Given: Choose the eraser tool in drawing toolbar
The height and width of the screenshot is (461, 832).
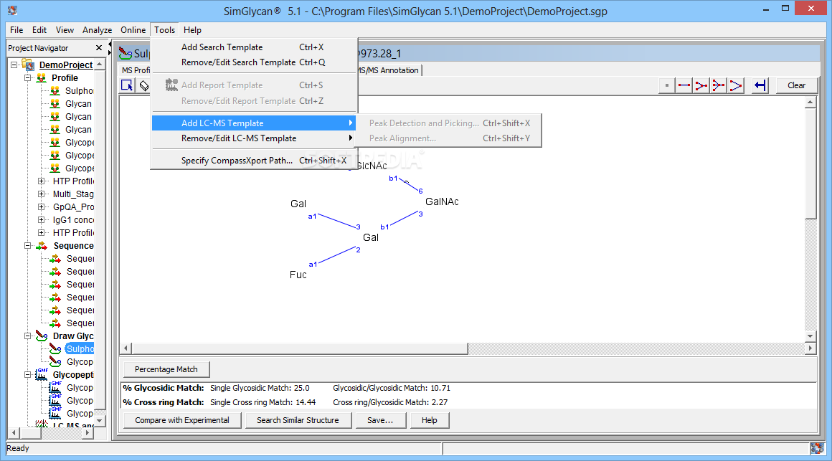Looking at the screenshot, I should click(x=144, y=85).
